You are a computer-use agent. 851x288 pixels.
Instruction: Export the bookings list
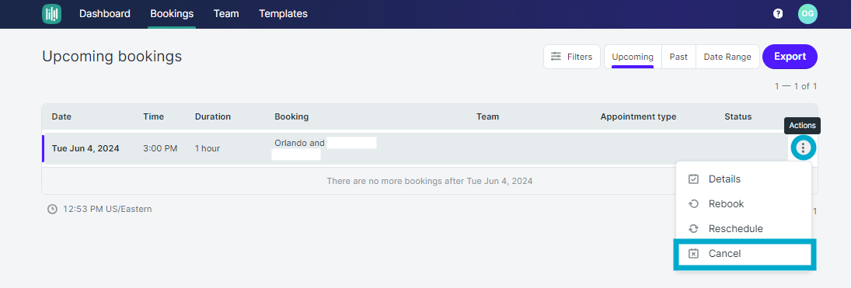[x=790, y=57]
